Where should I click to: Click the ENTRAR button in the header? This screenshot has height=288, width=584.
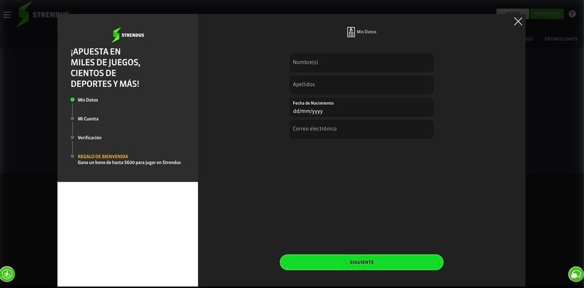tap(513, 14)
